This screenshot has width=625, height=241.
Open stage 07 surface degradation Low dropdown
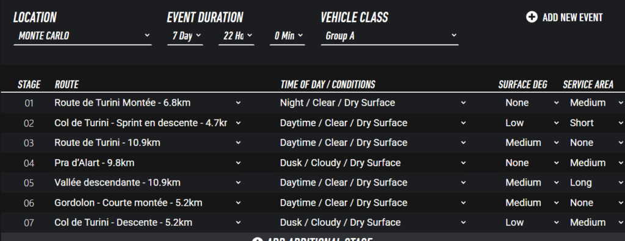[x=532, y=222]
